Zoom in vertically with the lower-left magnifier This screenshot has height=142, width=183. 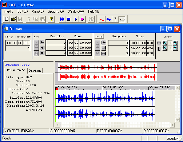click(164, 48)
